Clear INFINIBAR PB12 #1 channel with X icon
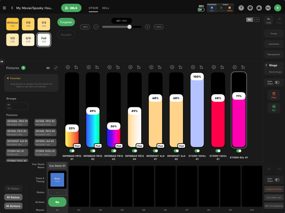The height and width of the screenshot is (213, 285). [x=68, y=67]
